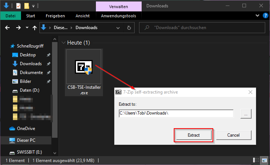Click the blue arrow icon in title bar
The width and height of the screenshot is (270, 165).
point(6,6)
